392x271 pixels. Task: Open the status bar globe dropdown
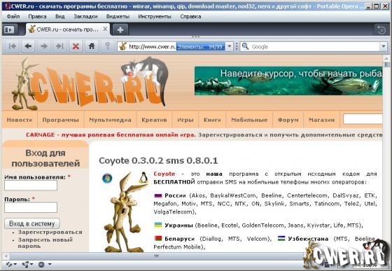(x=44, y=264)
